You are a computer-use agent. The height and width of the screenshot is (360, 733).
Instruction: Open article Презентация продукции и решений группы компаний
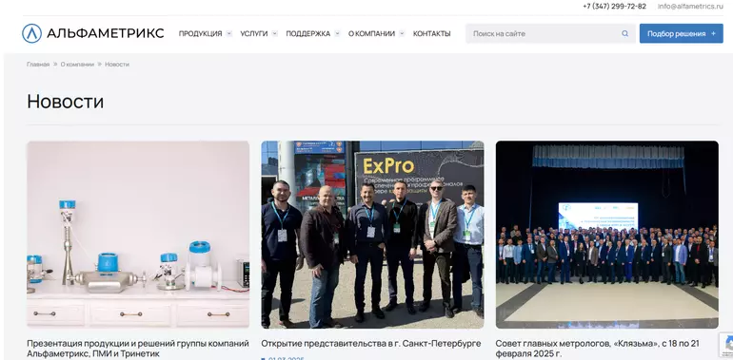(x=138, y=349)
